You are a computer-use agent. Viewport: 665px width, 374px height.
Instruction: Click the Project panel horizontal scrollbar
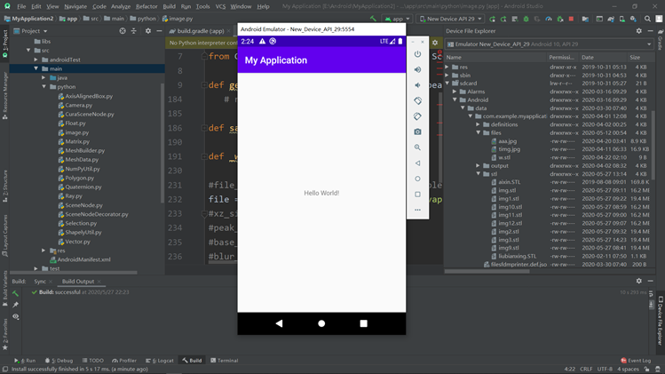coord(73,273)
